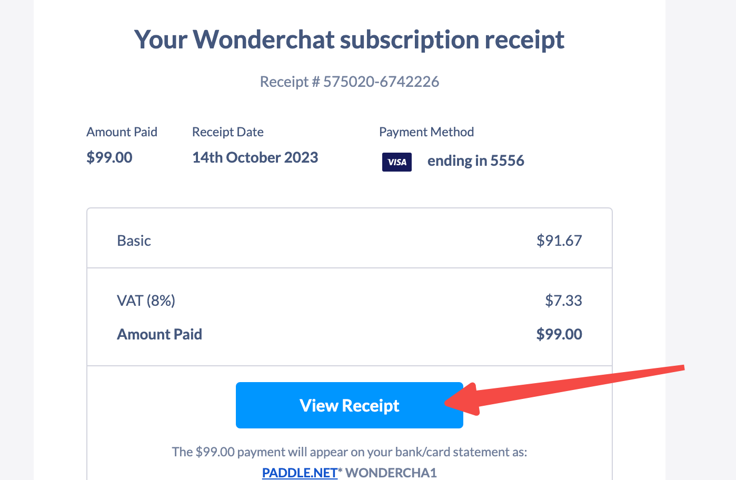Click the $91.67 Basic price
This screenshot has width=736, height=480.
[559, 241]
